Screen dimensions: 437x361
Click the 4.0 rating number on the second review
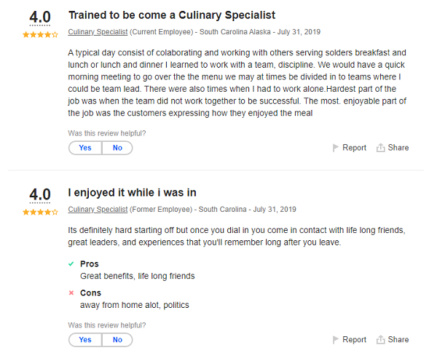40,195
